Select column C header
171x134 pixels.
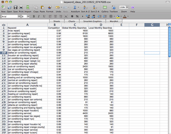pyautogui.click(x=75, y=25)
